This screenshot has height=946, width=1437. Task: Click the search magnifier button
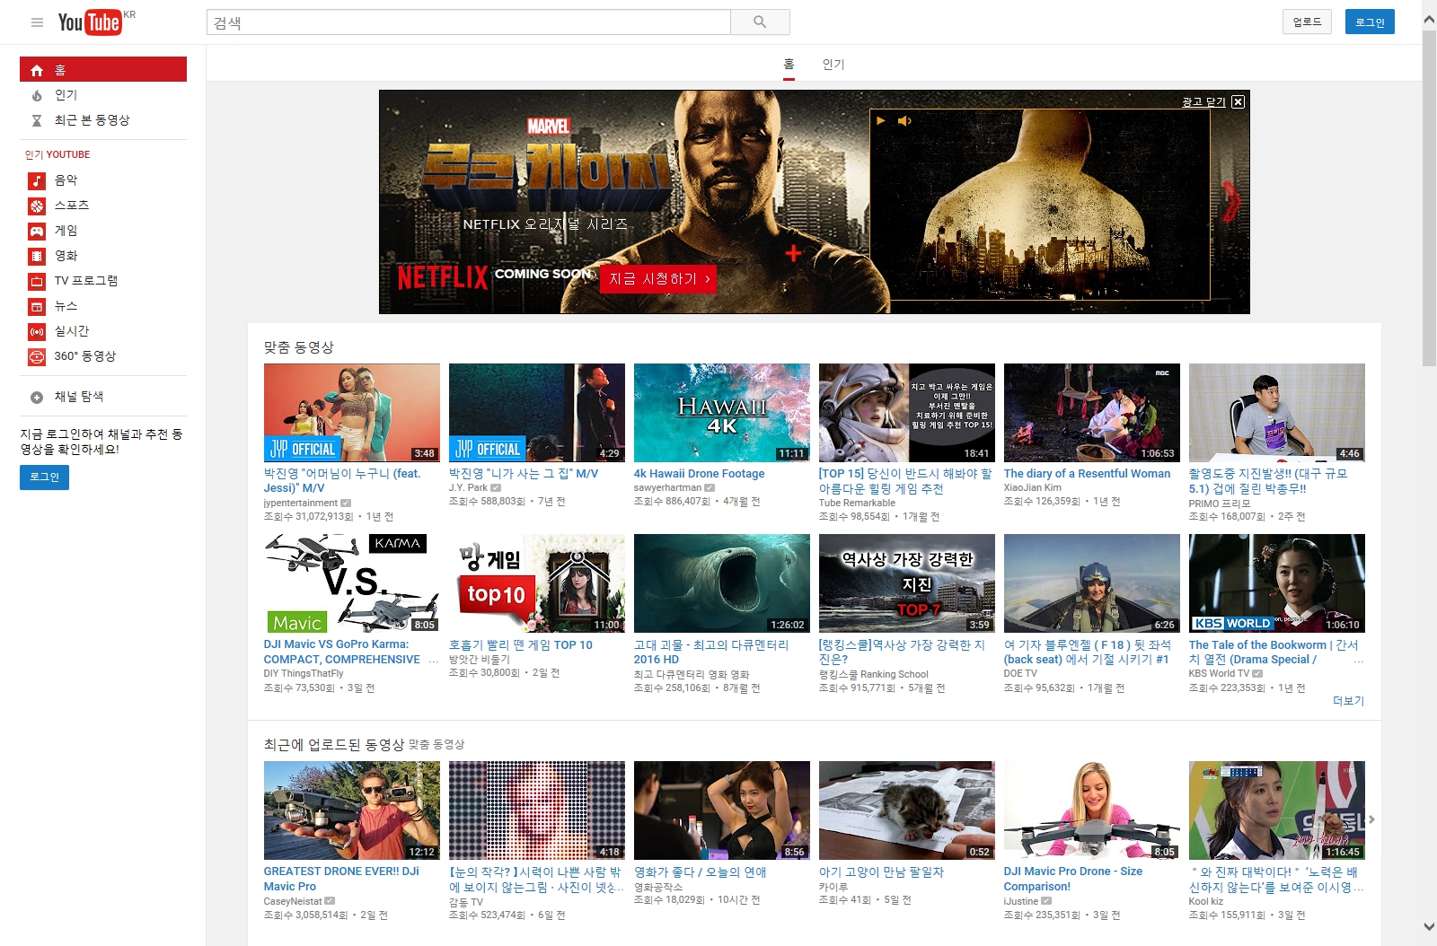[760, 22]
